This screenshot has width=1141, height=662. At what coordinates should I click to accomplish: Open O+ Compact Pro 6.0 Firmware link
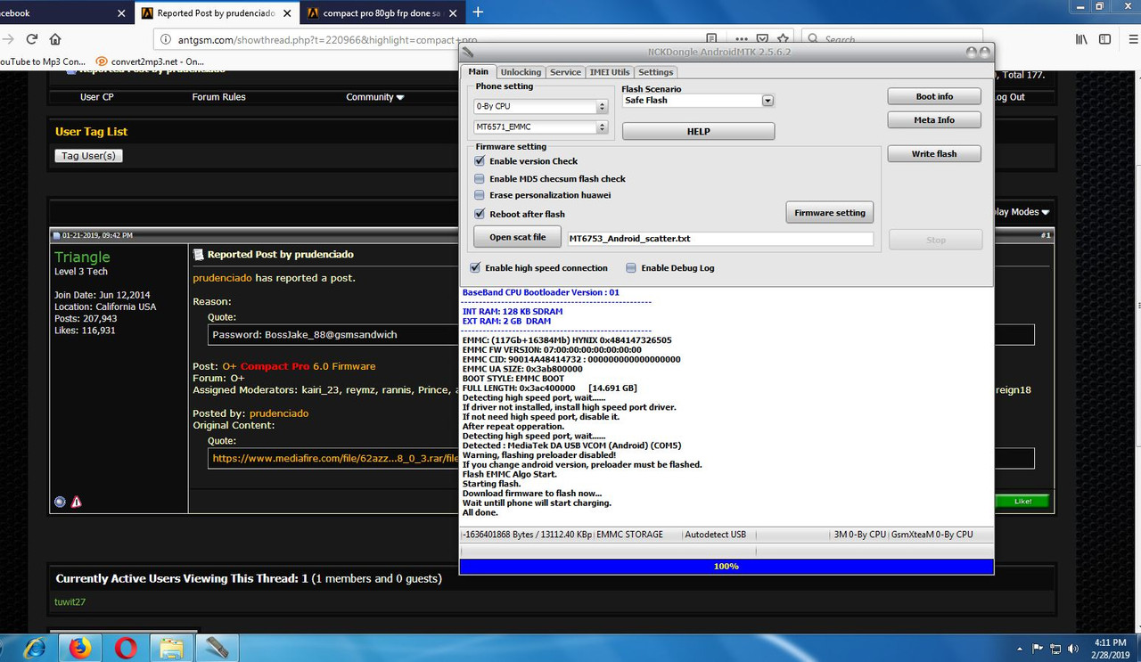click(x=299, y=366)
